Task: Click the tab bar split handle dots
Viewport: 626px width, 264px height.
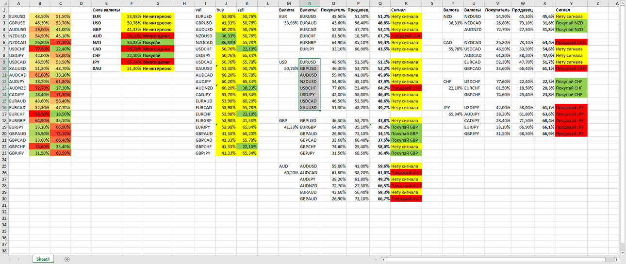Action: coord(376,260)
